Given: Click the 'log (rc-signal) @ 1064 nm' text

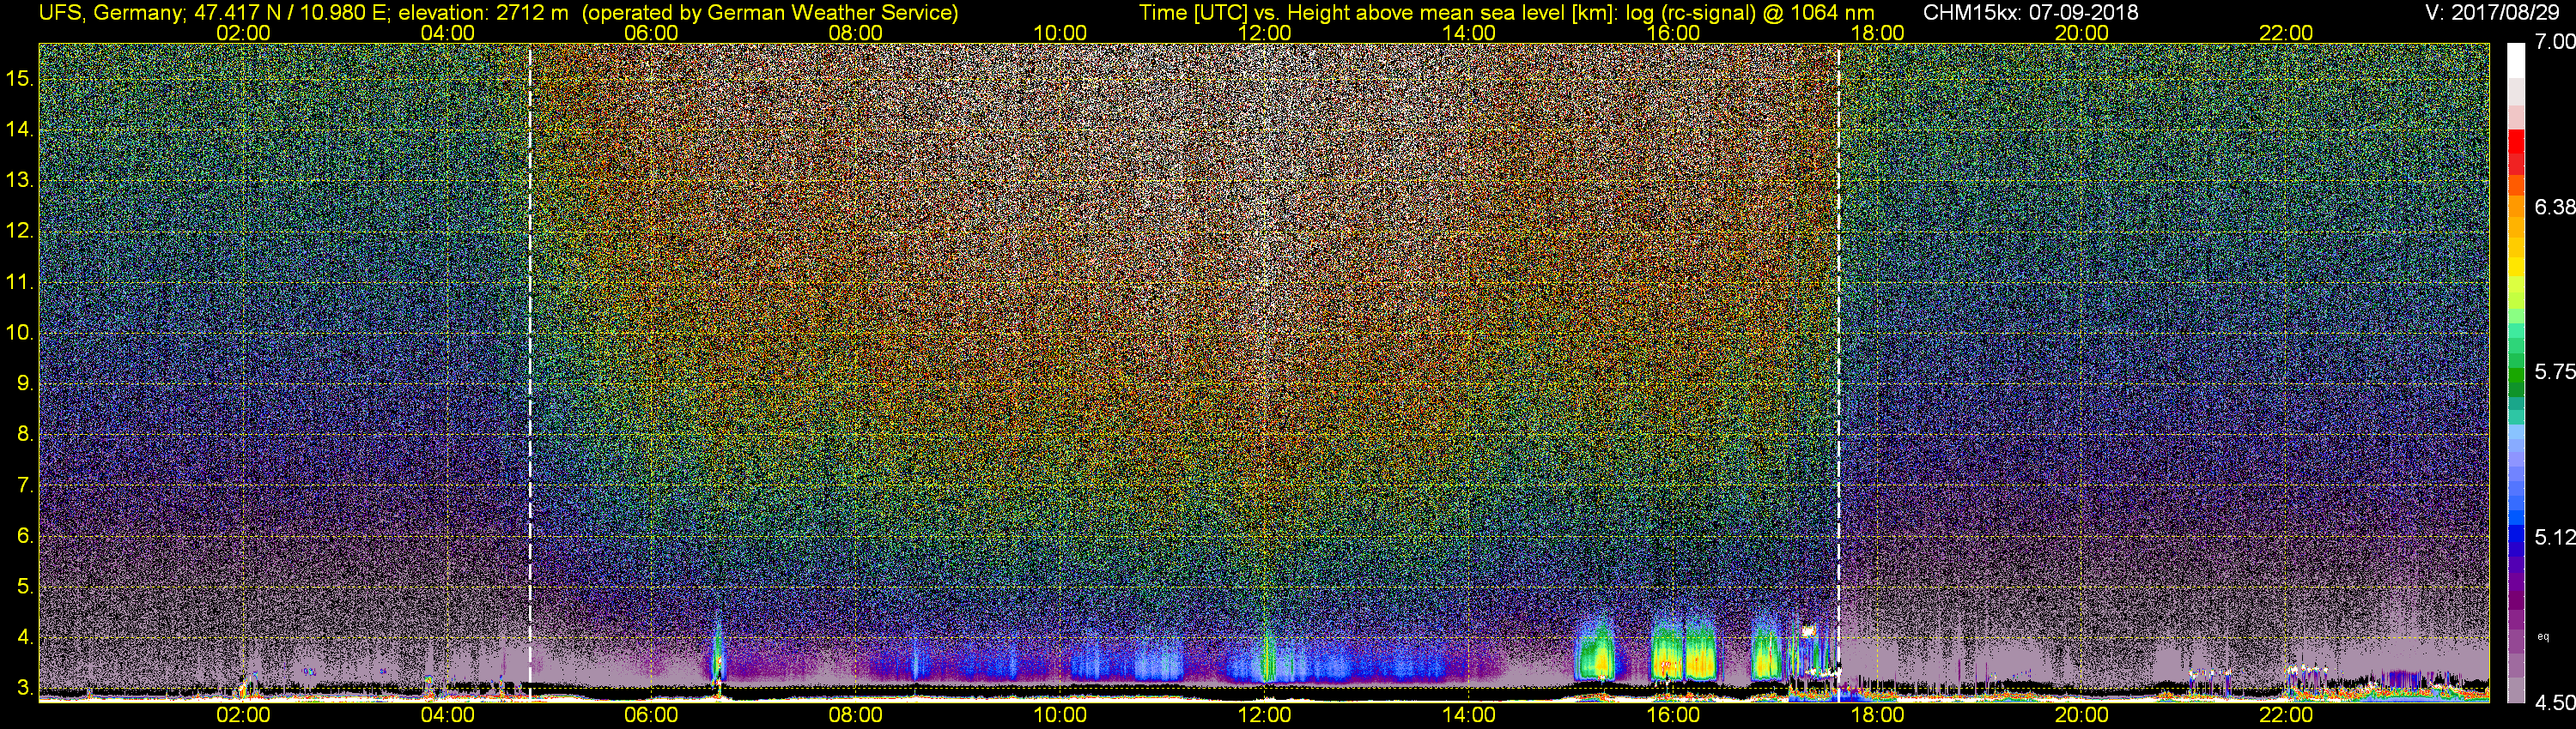Looking at the screenshot, I should click(1750, 12).
